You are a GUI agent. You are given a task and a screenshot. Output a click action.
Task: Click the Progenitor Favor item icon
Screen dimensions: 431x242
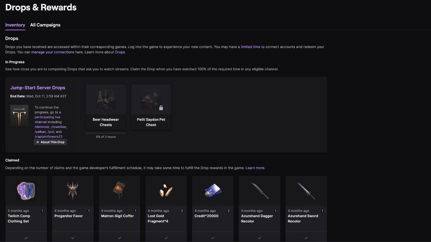click(x=73, y=191)
